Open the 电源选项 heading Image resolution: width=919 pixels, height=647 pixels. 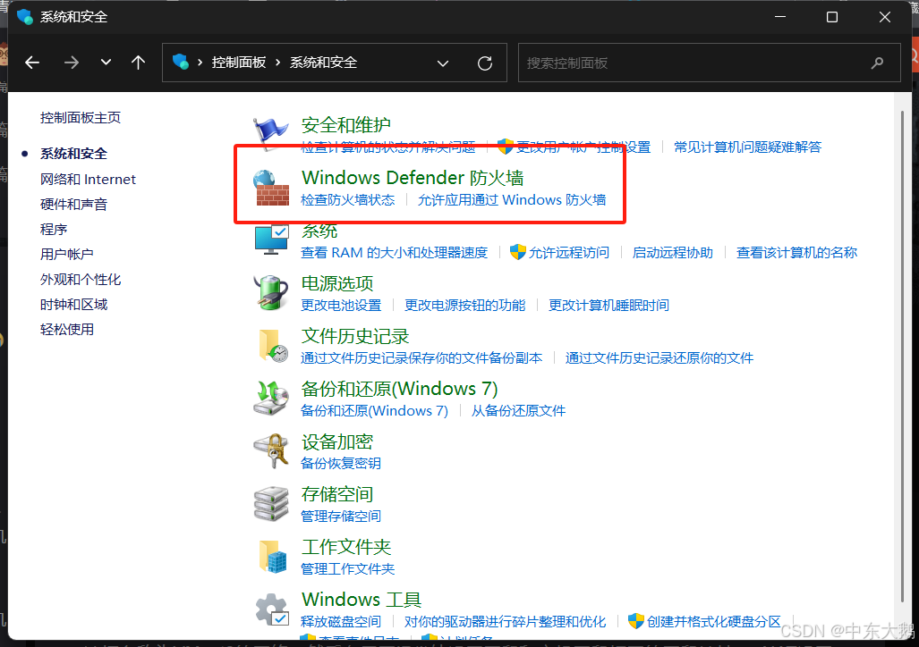pos(337,283)
